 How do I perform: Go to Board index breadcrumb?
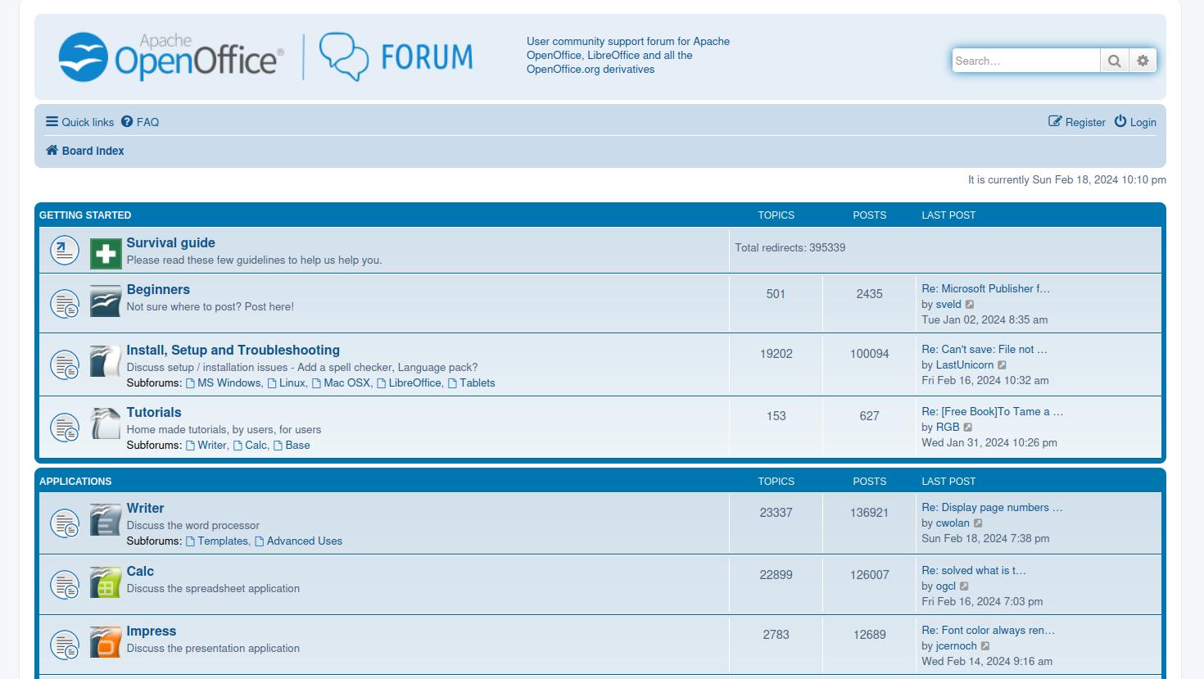(85, 151)
